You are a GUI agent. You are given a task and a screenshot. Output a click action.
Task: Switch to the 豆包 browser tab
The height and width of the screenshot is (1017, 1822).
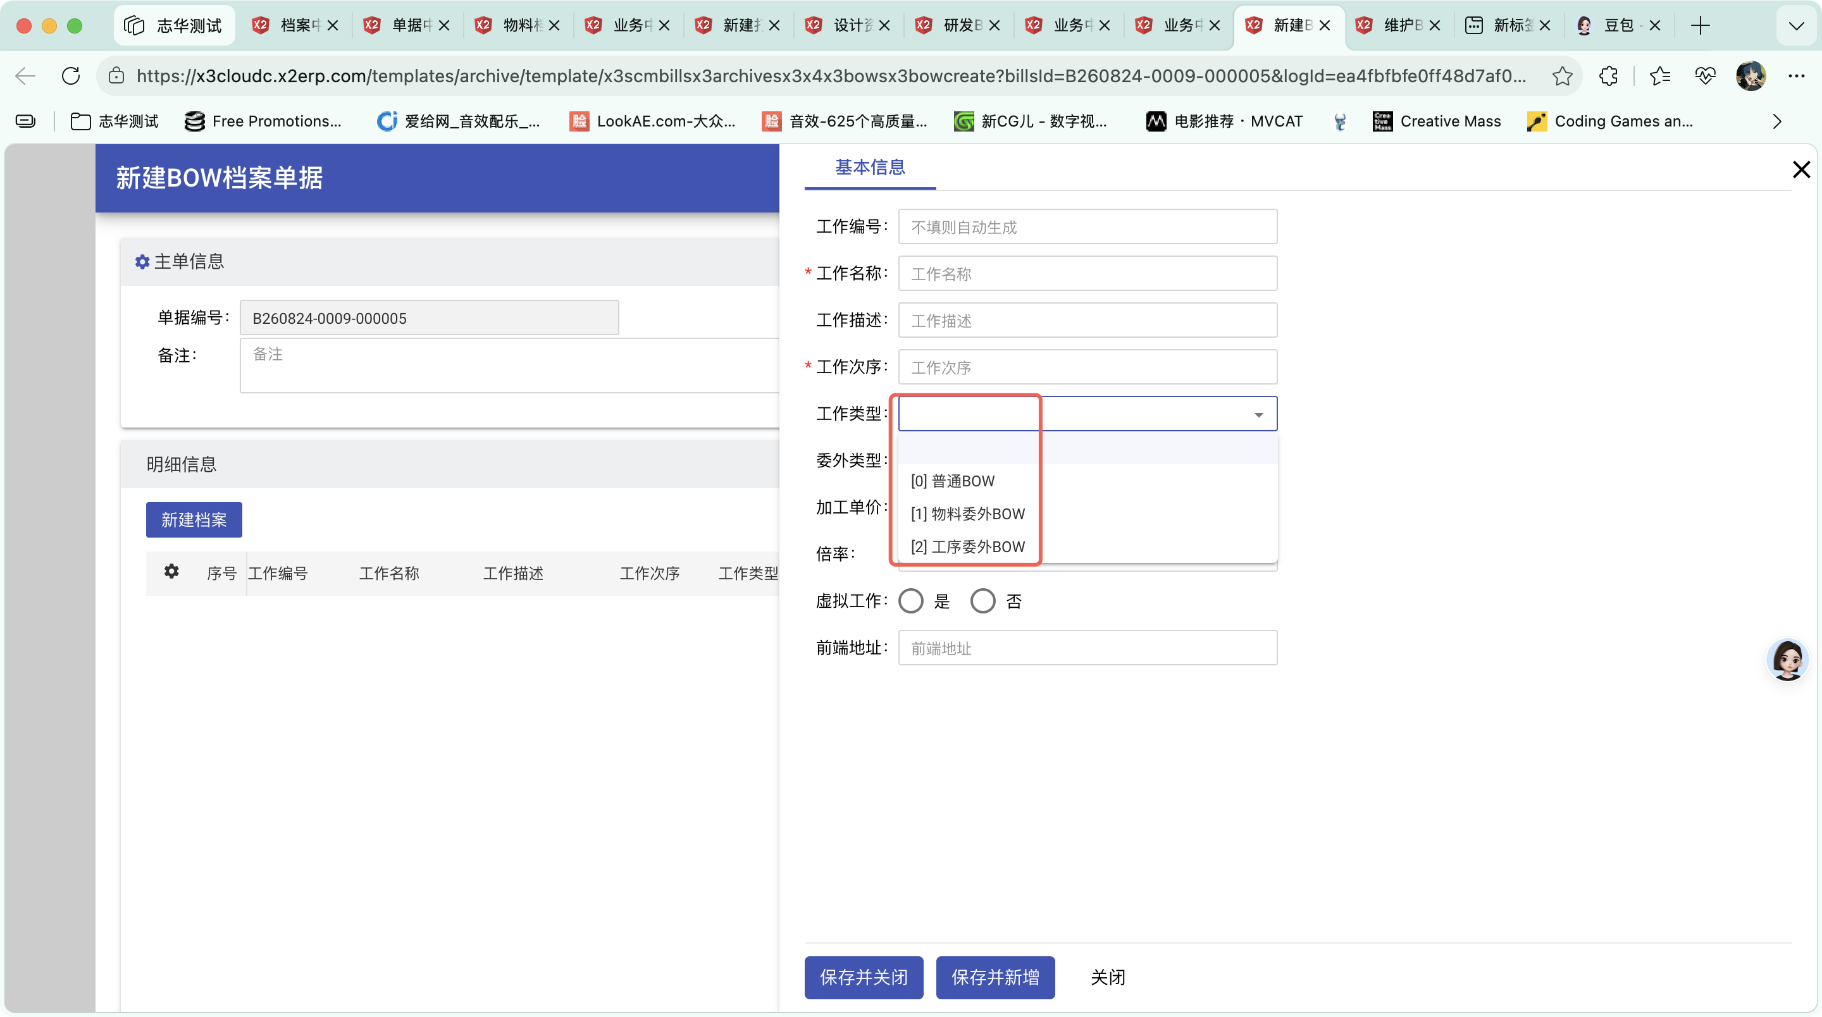[x=1618, y=25]
